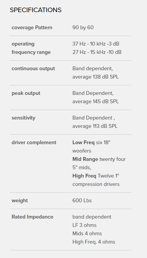Select the weight label

pos(20,201)
